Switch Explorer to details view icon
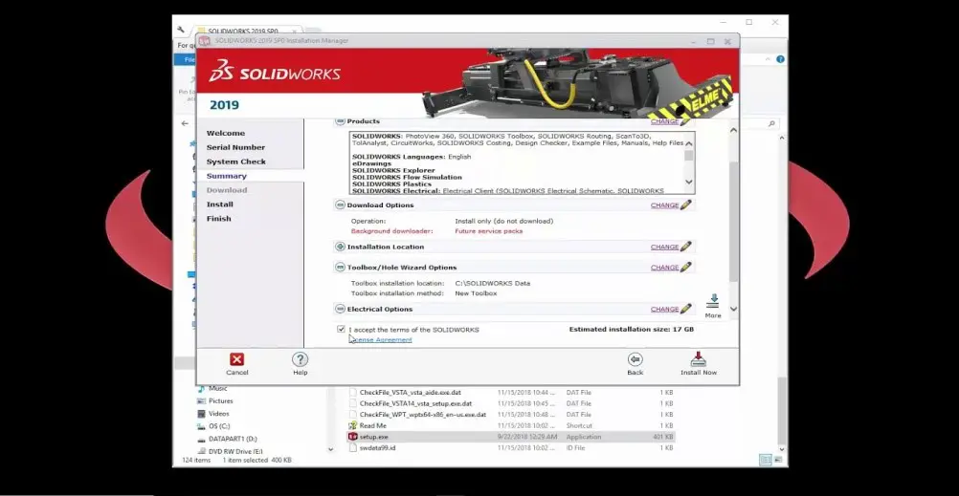959x496 pixels. (x=765, y=460)
